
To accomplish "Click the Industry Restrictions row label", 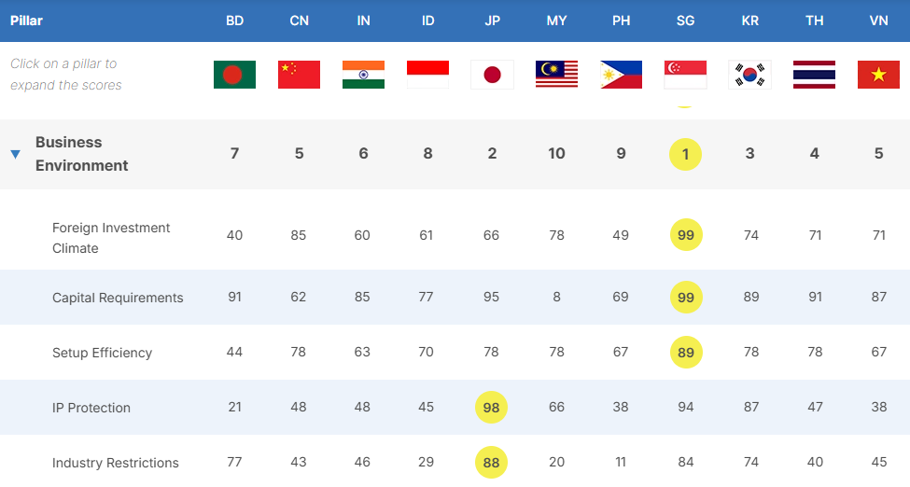I will 115,463.
